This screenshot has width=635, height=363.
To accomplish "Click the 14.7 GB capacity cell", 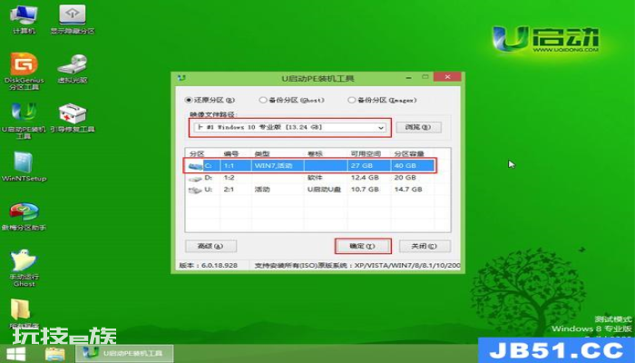I will [408, 189].
